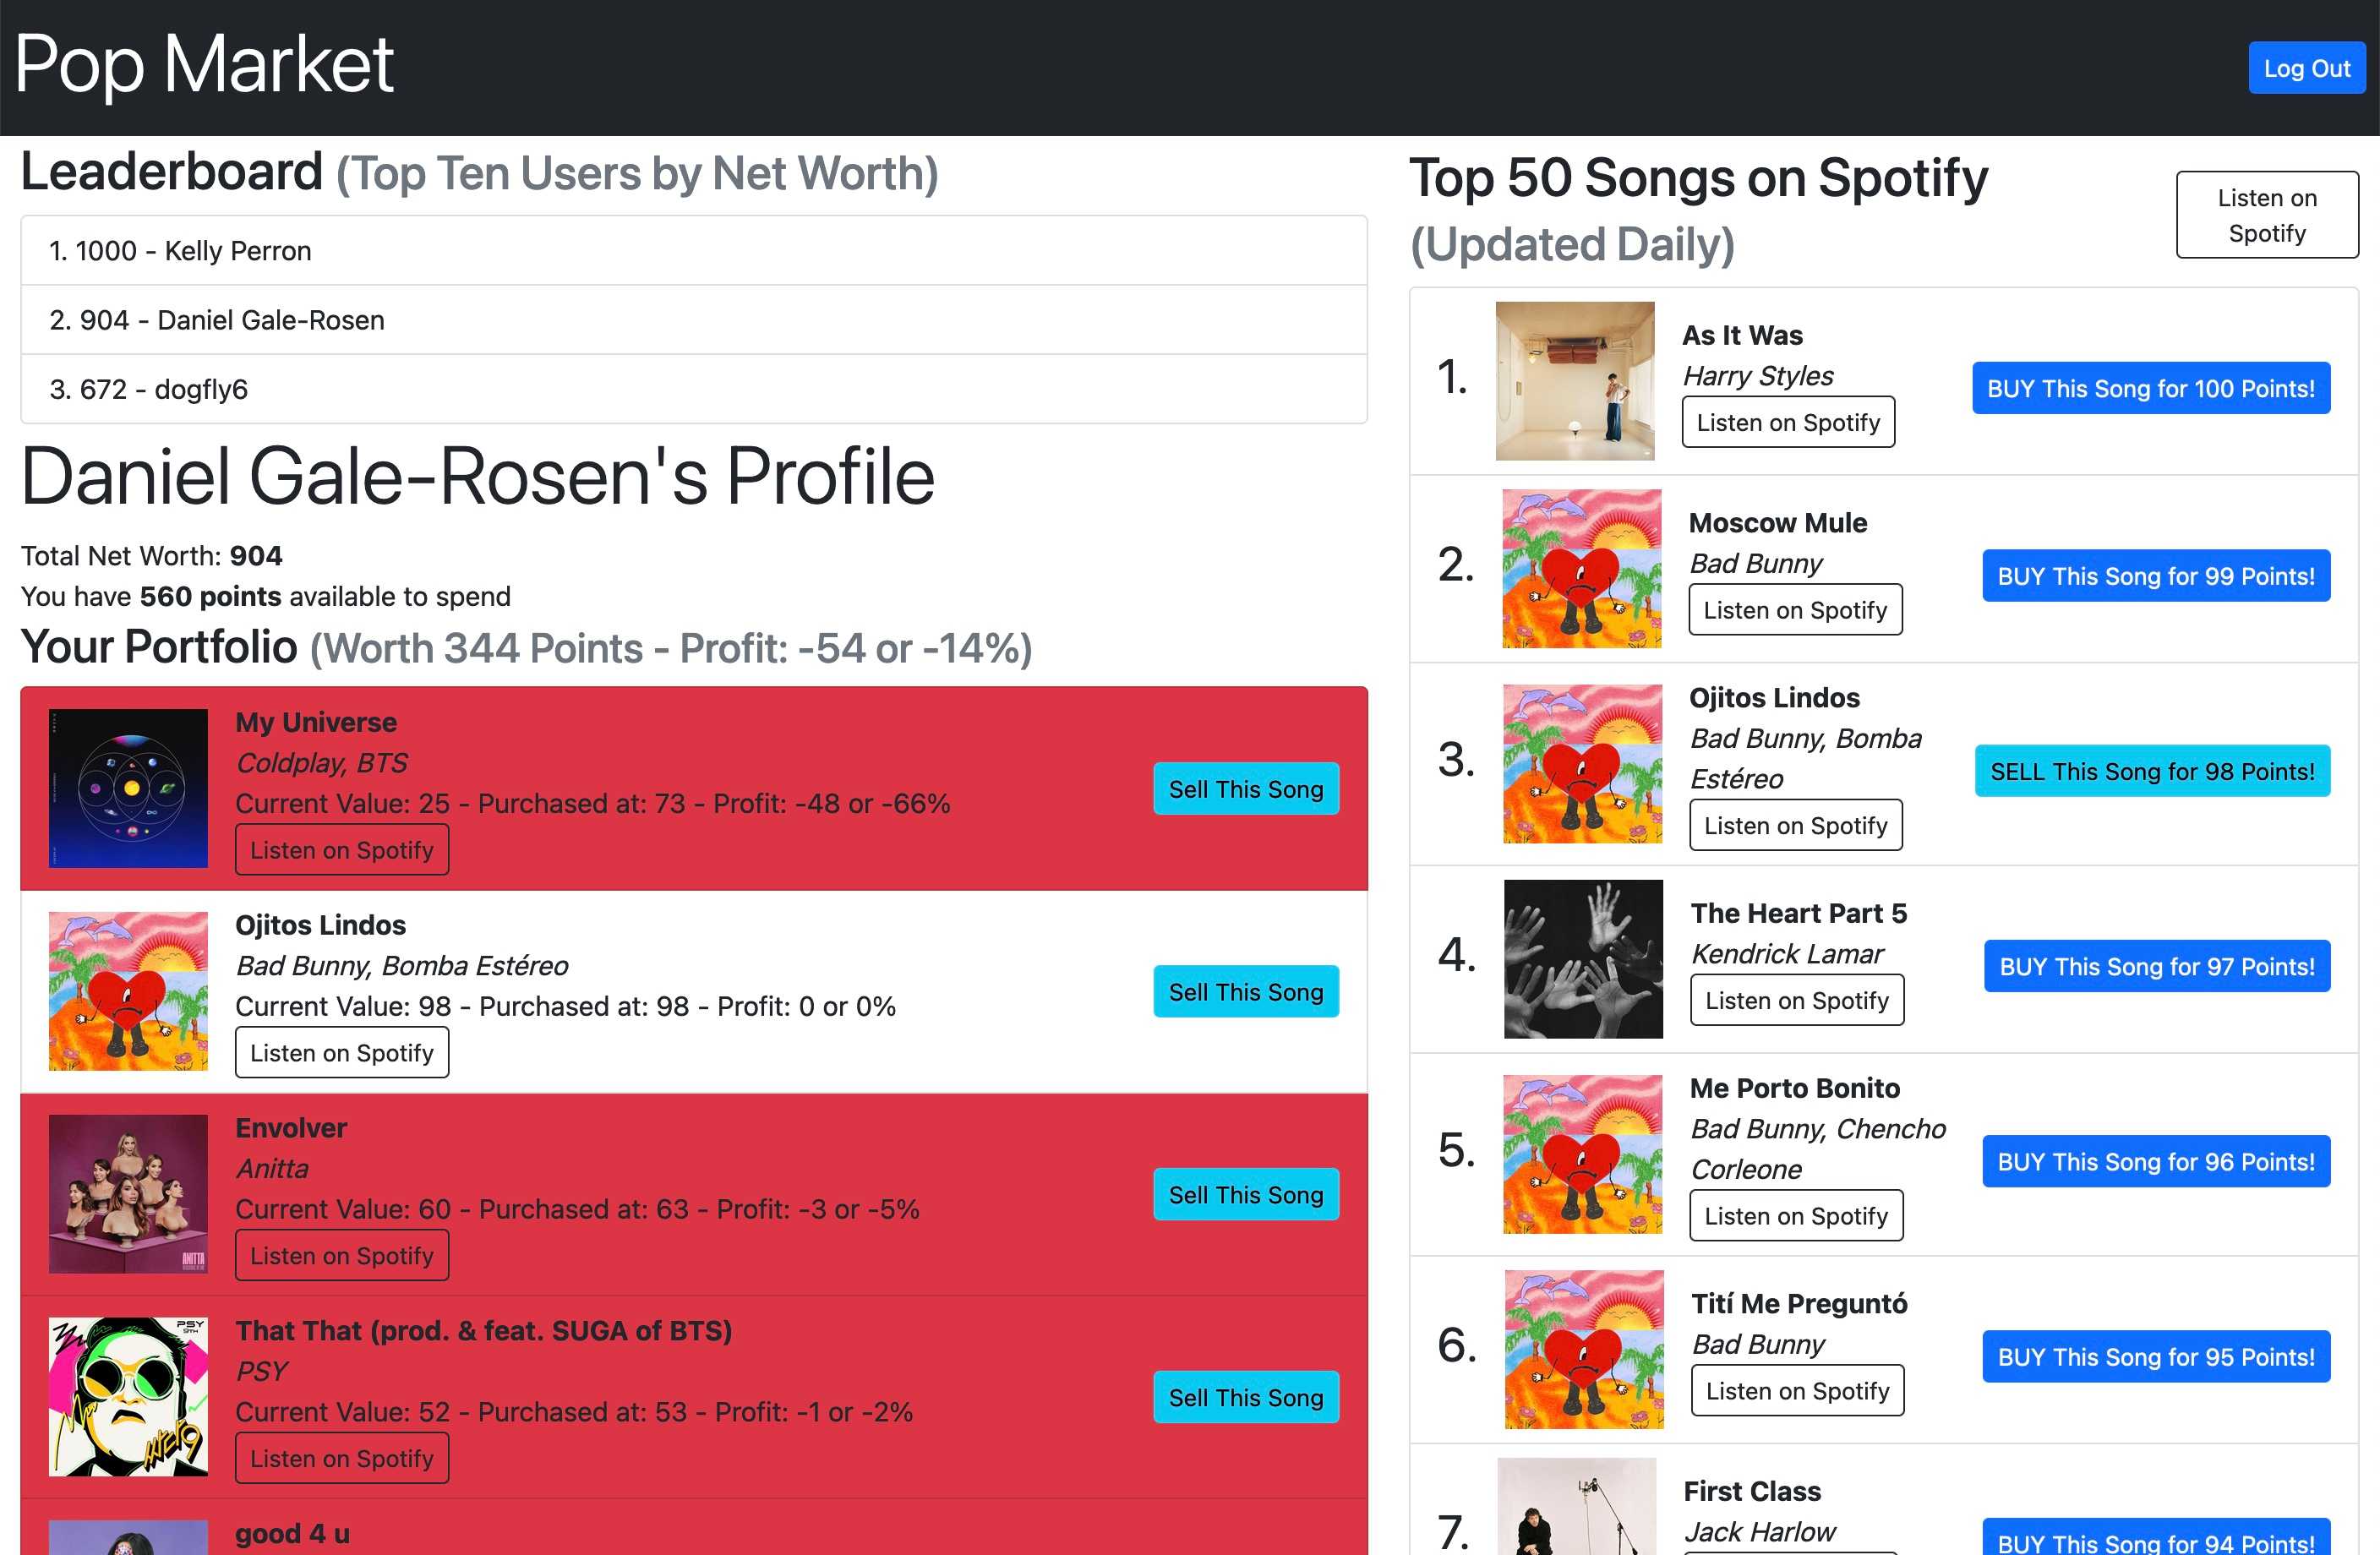
Task: Click the My Universe album cover
Action: tap(128, 788)
